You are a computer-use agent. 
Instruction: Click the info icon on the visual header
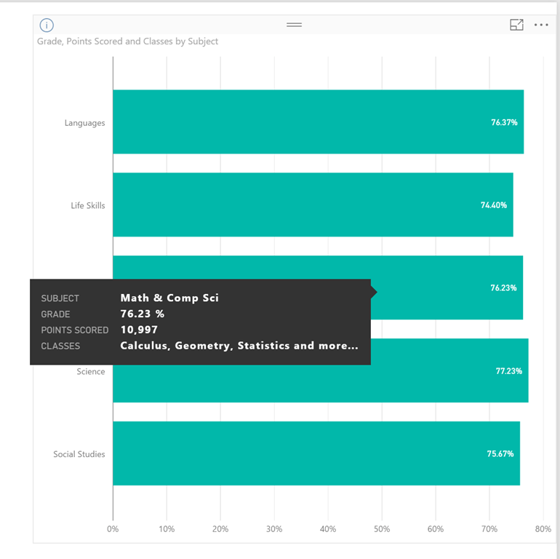click(x=47, y=25)
